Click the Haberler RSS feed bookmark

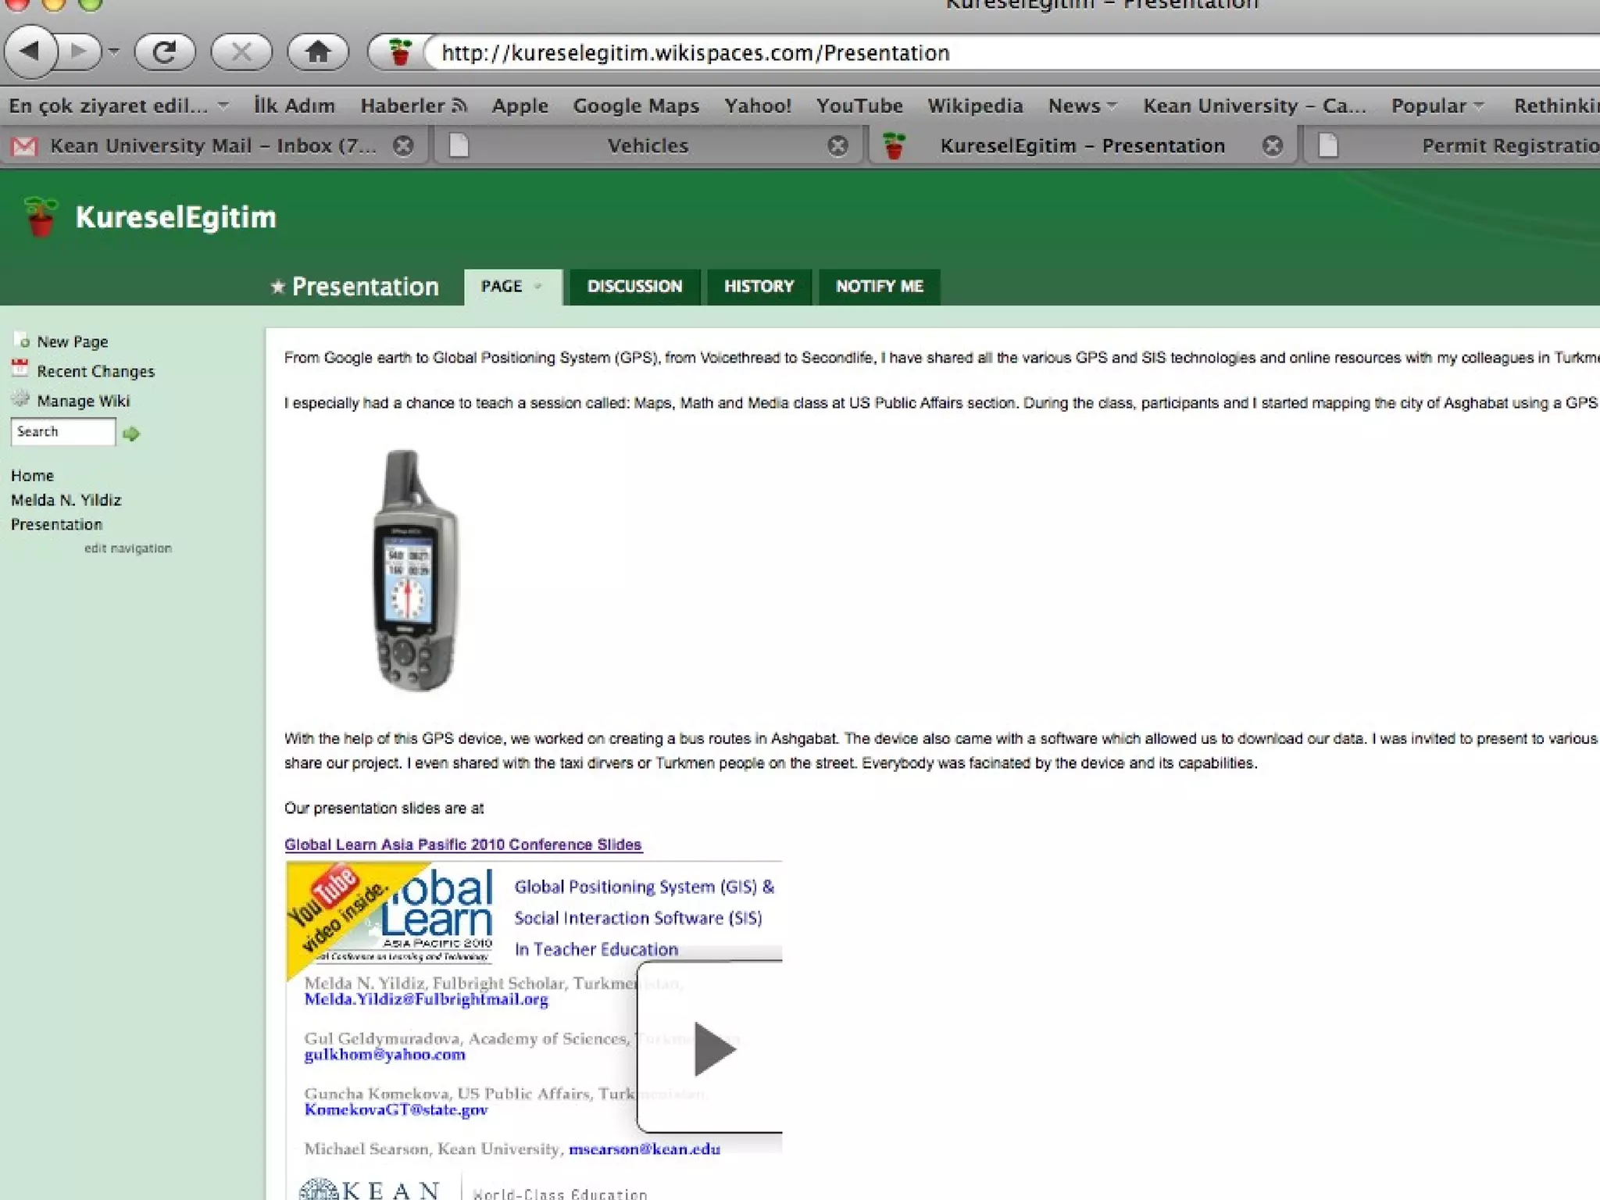pyautogui.click(x=412, y=105)
